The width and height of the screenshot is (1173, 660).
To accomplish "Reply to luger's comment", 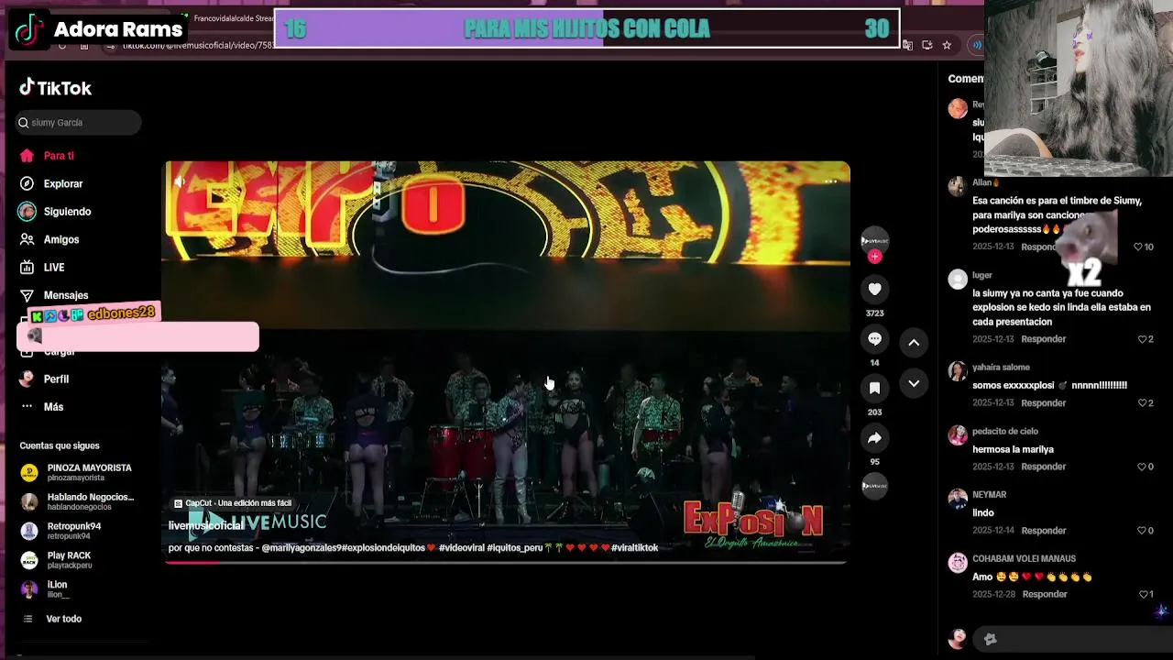I will pyautogui.click(x=1044, y=339).
